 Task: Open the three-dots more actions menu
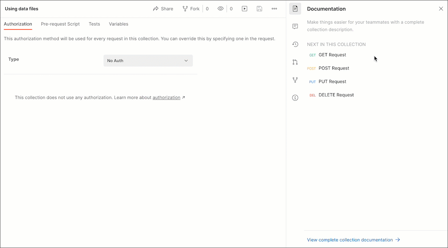(x=274, y=9)
